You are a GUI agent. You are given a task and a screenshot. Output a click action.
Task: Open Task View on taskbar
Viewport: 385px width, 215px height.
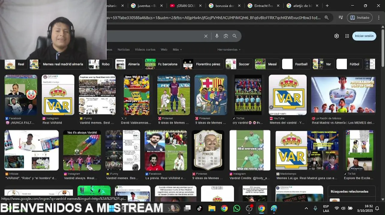(x=187, y=208)
